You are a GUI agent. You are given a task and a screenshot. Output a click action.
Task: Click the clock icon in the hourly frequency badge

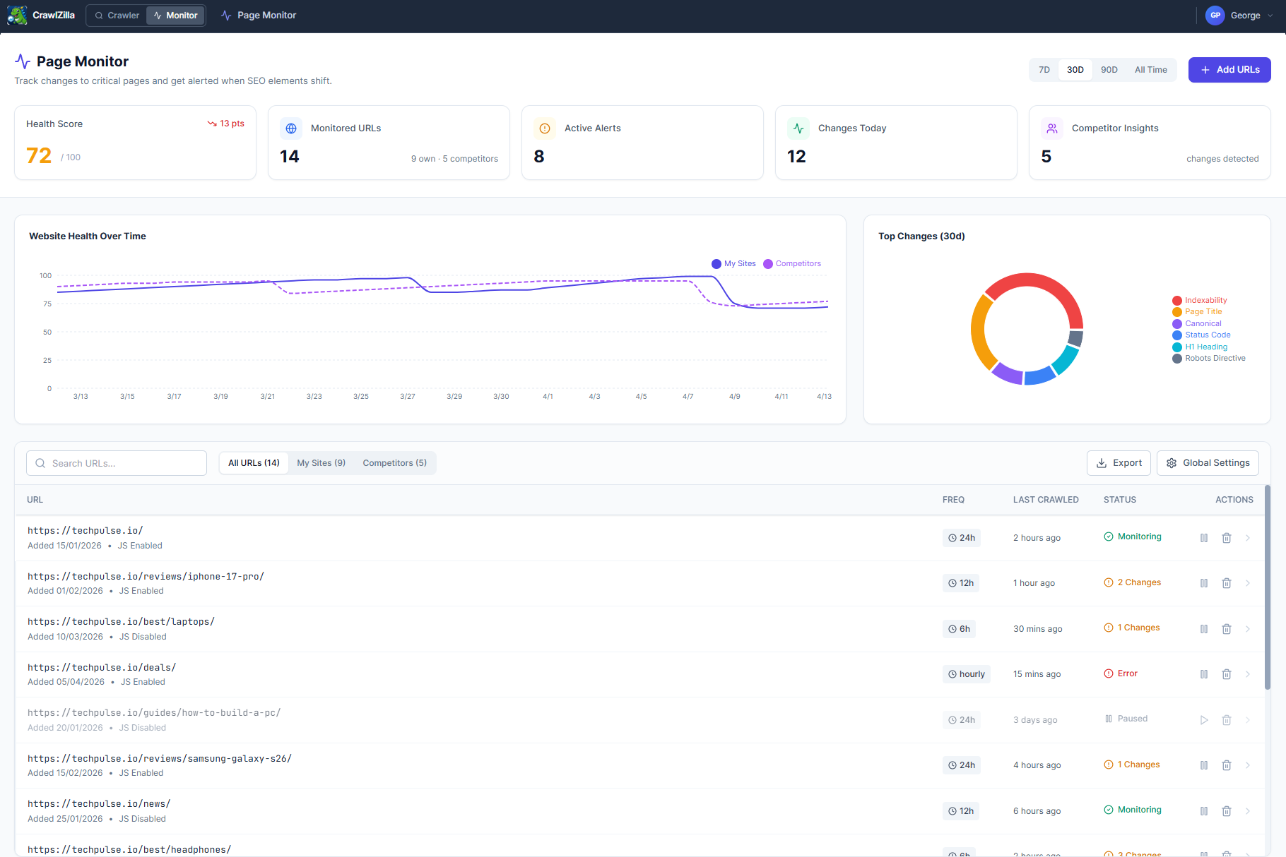(952, 674)
